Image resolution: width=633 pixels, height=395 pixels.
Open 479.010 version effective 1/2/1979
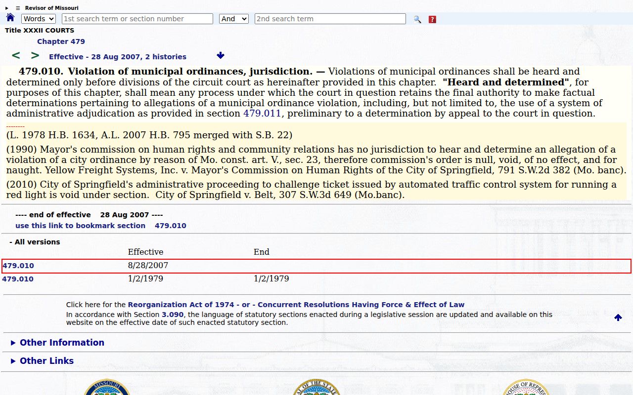click(18, 279)
